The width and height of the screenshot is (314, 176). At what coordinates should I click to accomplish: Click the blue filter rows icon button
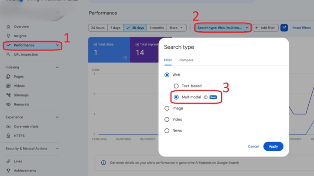click(284, 28)
